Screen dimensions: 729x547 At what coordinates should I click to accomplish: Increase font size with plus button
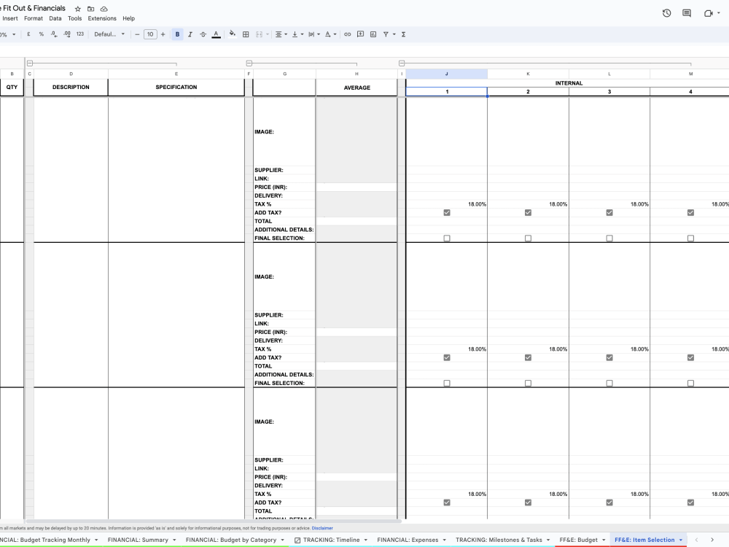(x=162, y=34)
